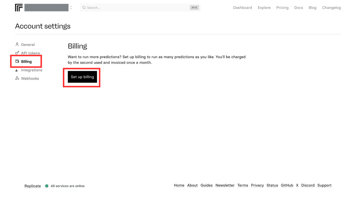
Task: Open the Explore page
Action: click(x=264, y=8)
